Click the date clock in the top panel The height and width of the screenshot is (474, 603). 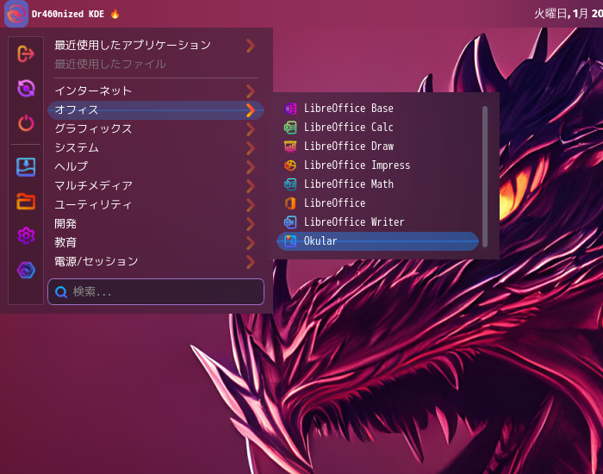(x=569, y=14)
